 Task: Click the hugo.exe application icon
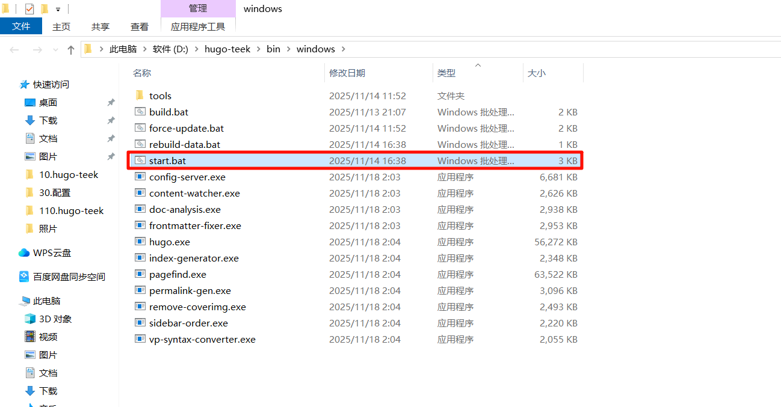pos(140,242)
